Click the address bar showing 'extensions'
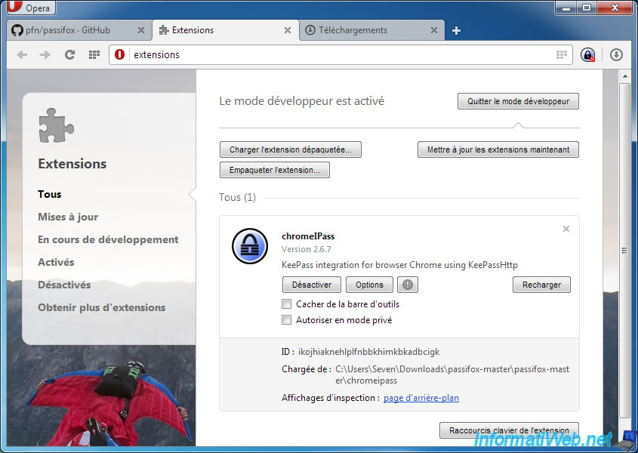Screen dimensions: 638x453 coord(341,54)
